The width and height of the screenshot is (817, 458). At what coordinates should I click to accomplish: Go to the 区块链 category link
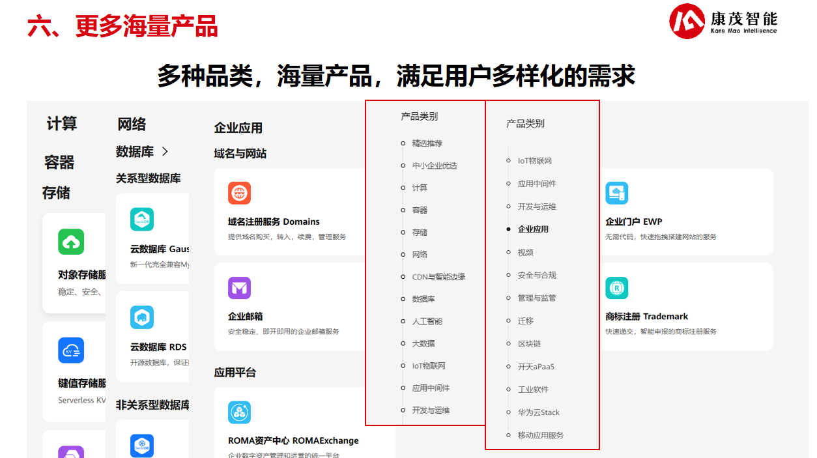pos(529,344)
